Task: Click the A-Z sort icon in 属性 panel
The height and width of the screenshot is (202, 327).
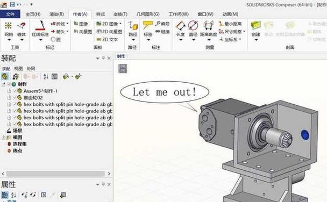Action: click(x=13, y=195)
